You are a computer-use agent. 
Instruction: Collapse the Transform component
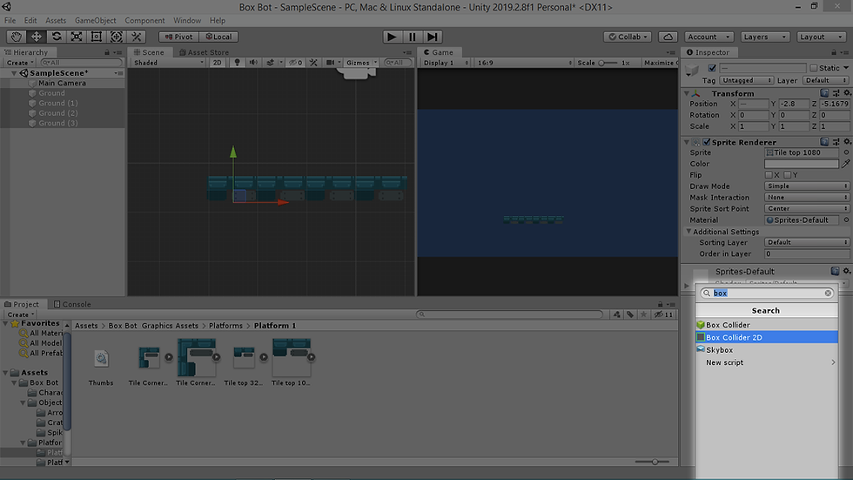(x=687, y=93)
